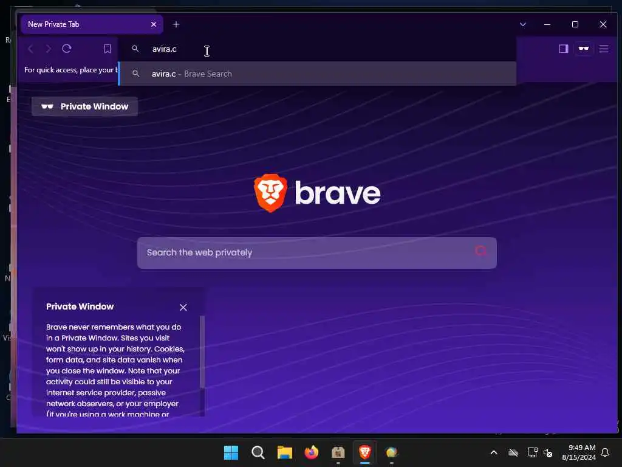Image resolution: width=622 pixels, height=467 pixels.
Task: Go forward with the forward arrow
Action: (x=49, y=49)
